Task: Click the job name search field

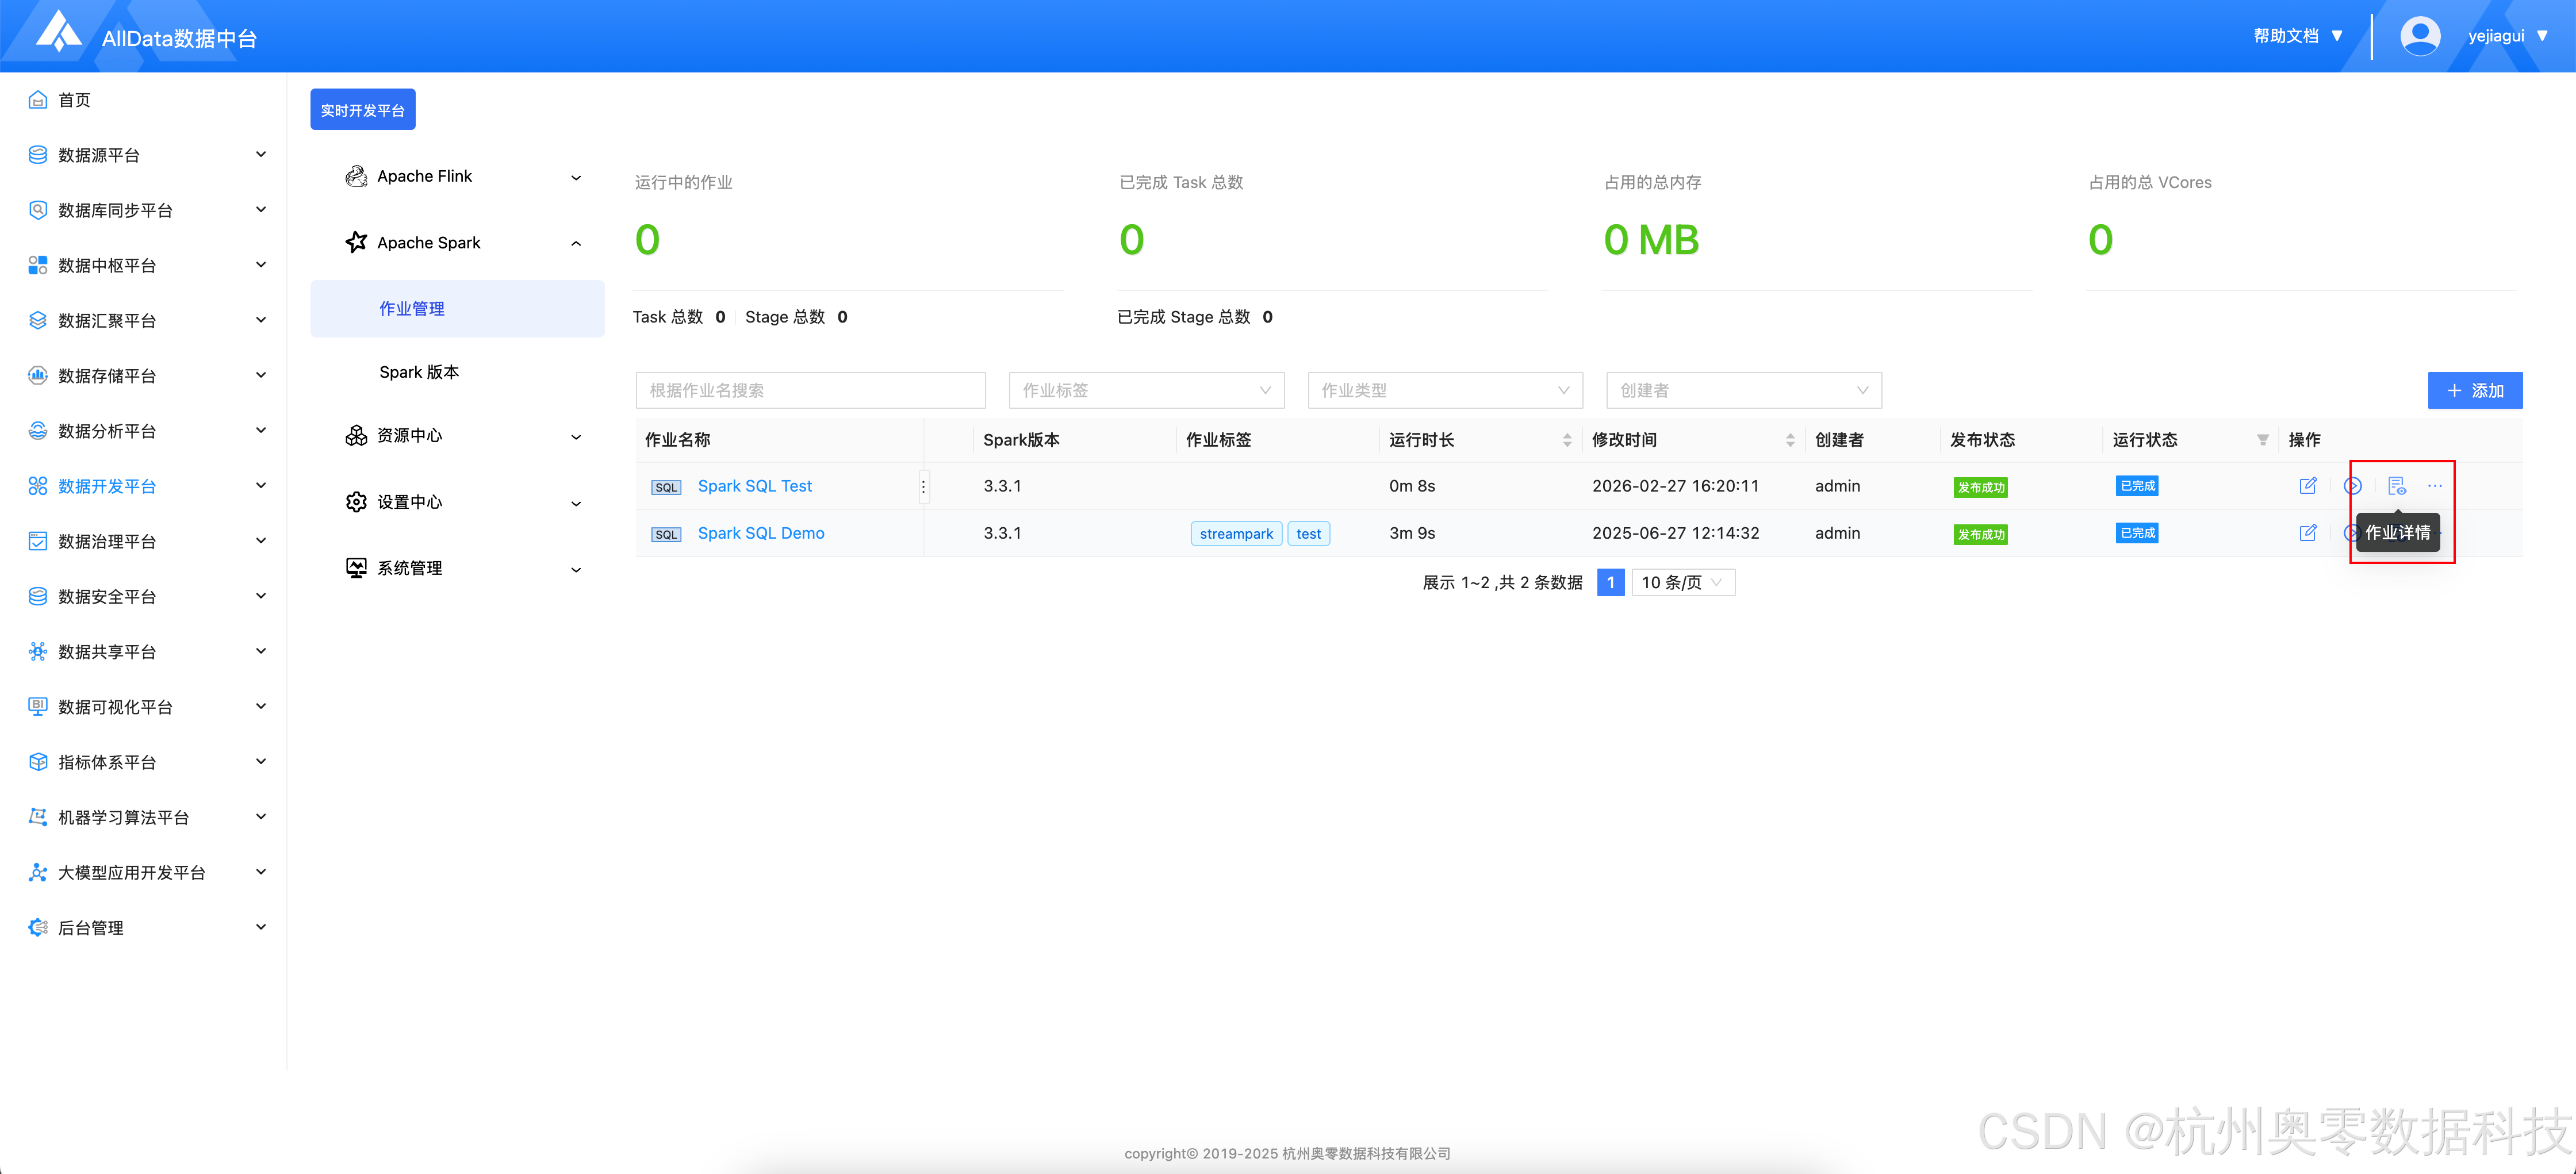Action: tap(810, 390)
